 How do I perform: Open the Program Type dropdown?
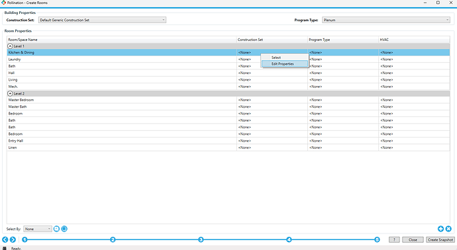pos(386,20)
